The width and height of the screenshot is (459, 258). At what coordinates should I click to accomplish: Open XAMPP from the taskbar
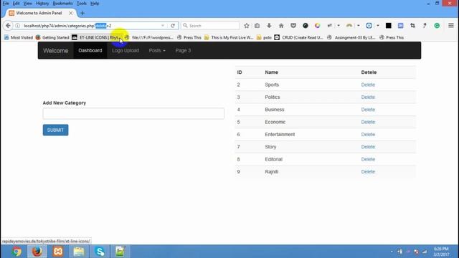pyautogui.click(x=58, y=252)
